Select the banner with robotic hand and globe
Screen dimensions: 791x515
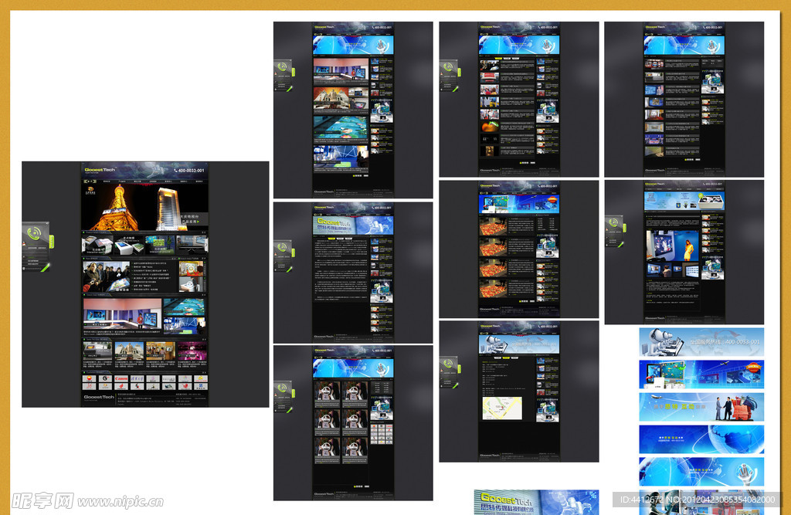(x=701, y=472)
